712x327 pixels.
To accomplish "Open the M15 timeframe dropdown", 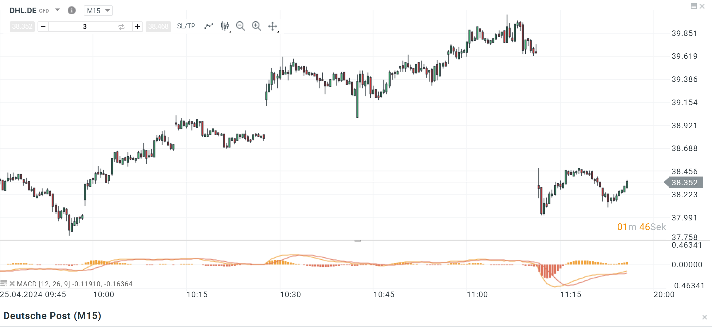I will (98, 11).
